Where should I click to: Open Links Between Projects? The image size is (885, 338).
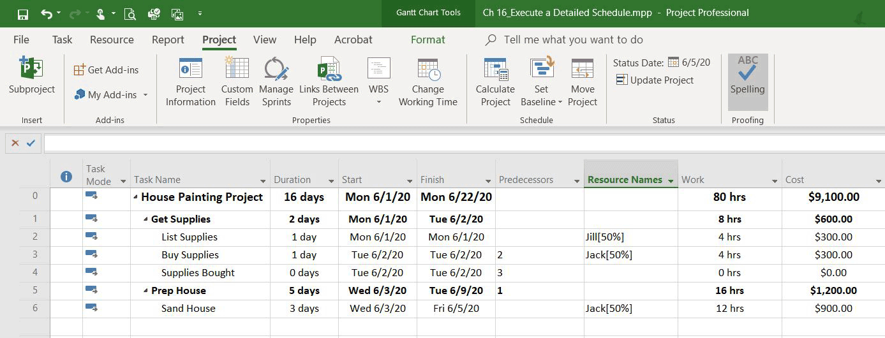(x=329, y=82)
